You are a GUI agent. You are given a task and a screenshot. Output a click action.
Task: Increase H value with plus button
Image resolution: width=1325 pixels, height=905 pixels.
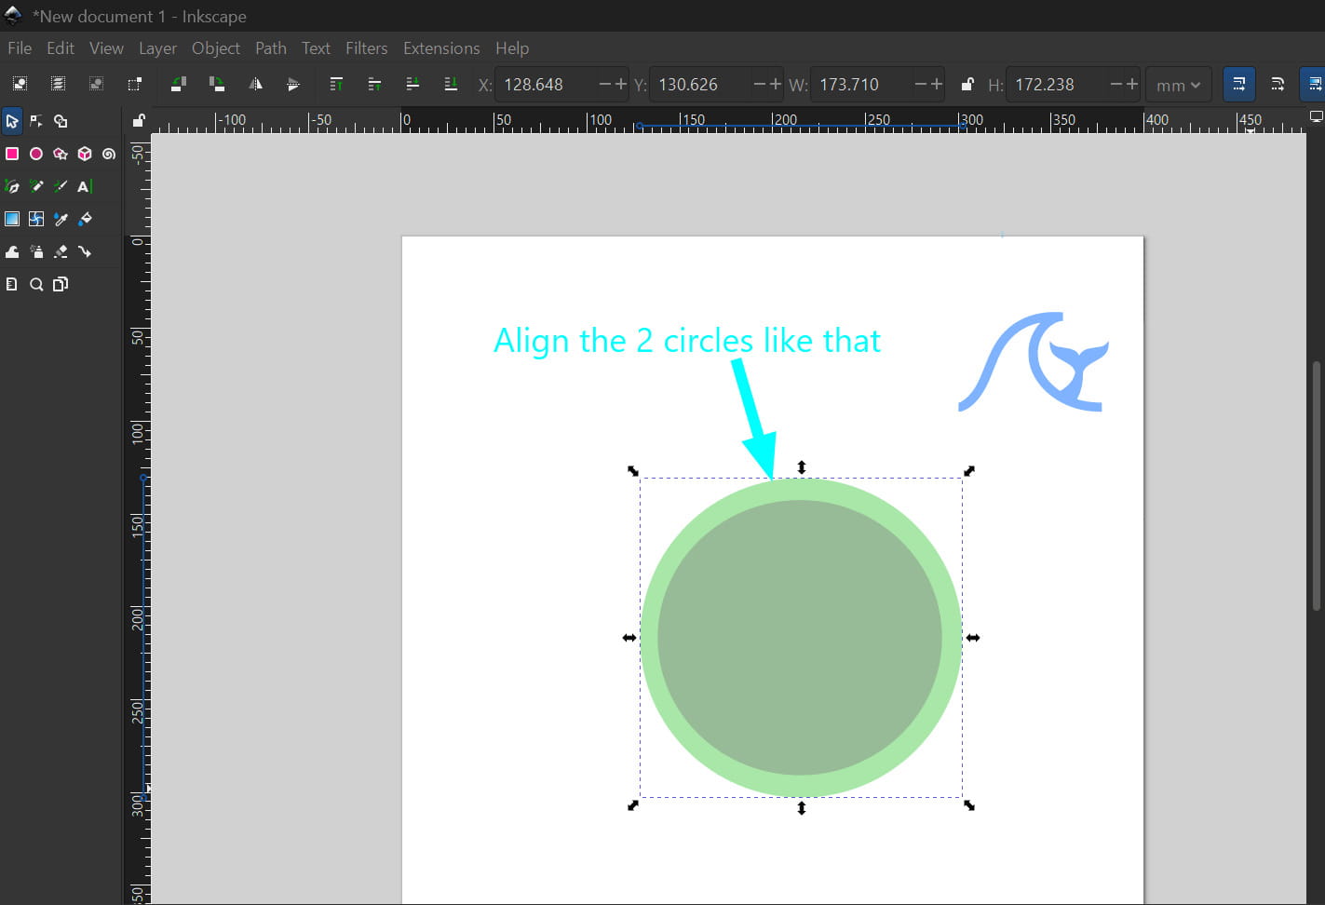coord(1132,85)
